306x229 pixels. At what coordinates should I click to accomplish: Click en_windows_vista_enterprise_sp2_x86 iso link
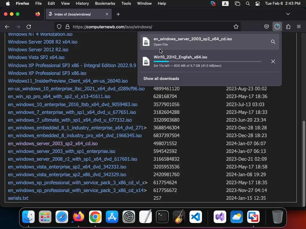click(x=67, y=175)
